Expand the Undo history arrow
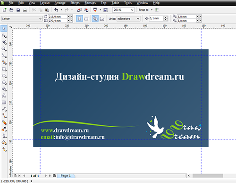Image resolution: width=236 pixels, height=183 pixels. point(61,10)
